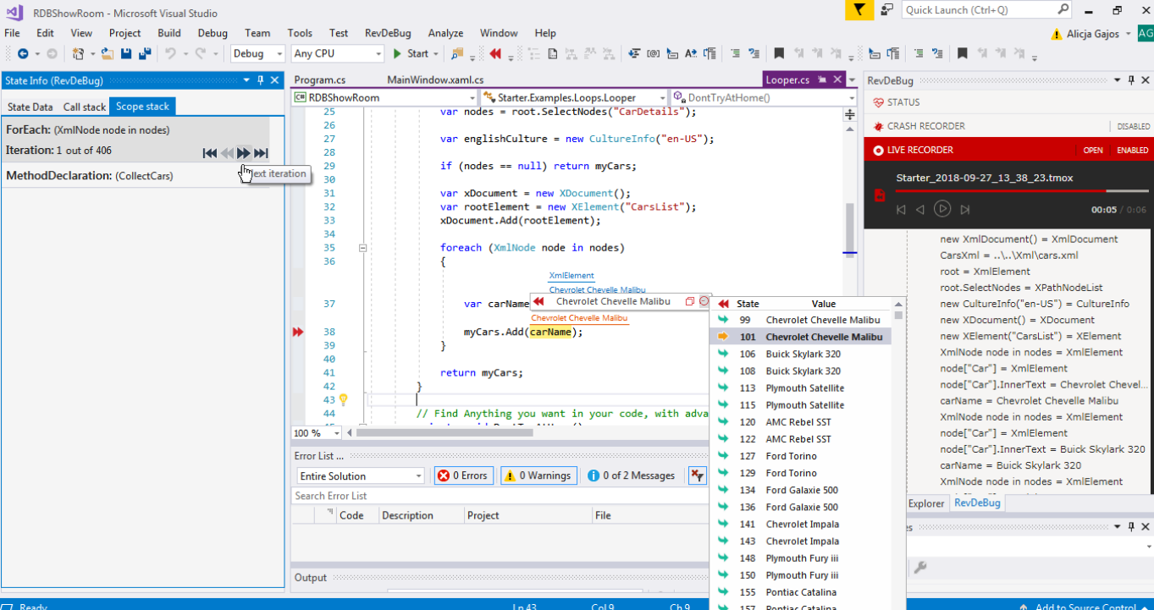Click the notifications flag icon in title bar

click(x=859, y=10)
